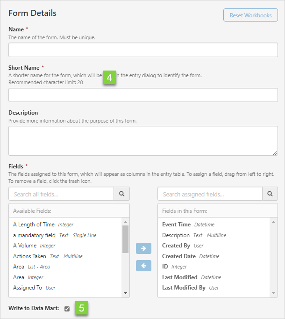Select 'Last Modified By' assigned field

point(184,288)
